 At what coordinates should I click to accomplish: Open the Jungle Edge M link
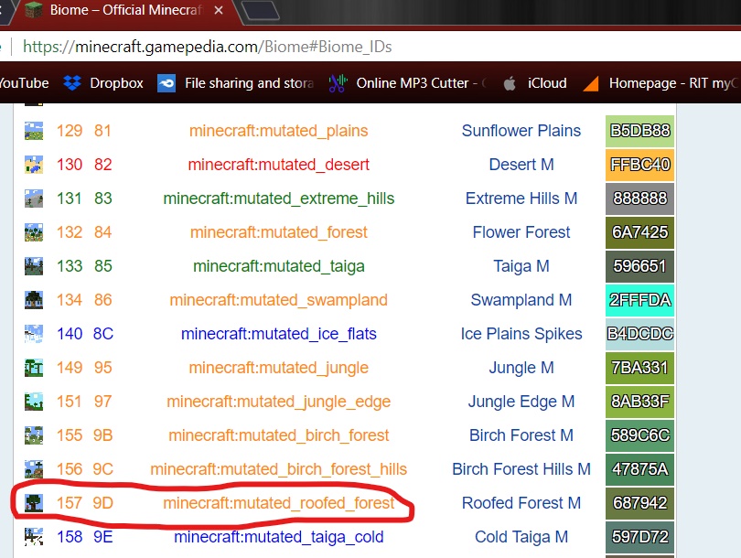[x=521, y=402]
